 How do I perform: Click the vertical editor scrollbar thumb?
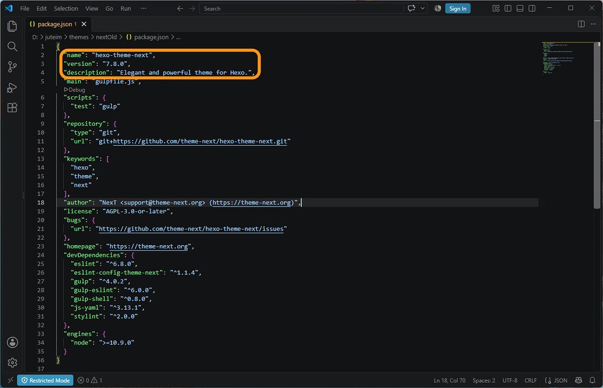pyautogui.click(x=597, y=125)
